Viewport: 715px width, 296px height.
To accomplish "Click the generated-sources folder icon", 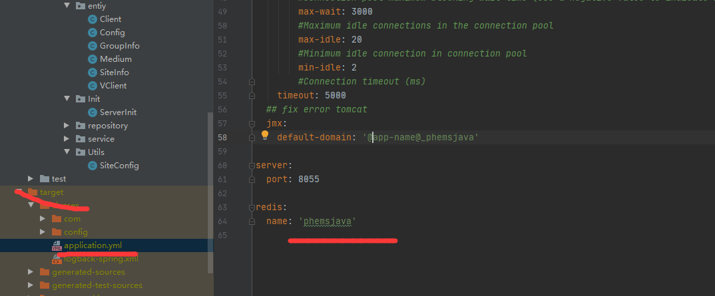I will click(x=44, y=272).
